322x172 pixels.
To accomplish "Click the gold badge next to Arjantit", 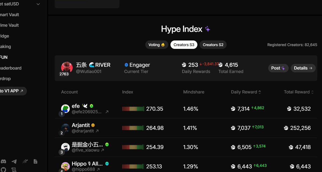I will pyautogui.click(x=93, y=125).
